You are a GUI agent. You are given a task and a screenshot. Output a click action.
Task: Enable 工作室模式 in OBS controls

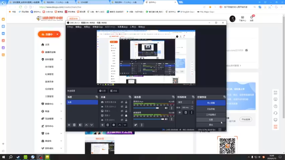coord(211,114)
